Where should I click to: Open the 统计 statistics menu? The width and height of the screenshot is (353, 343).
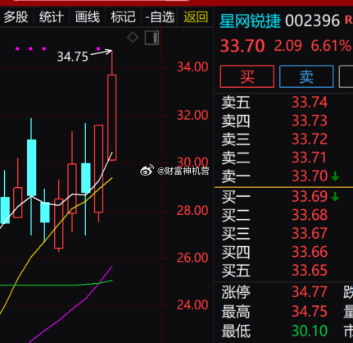[52, 17]
